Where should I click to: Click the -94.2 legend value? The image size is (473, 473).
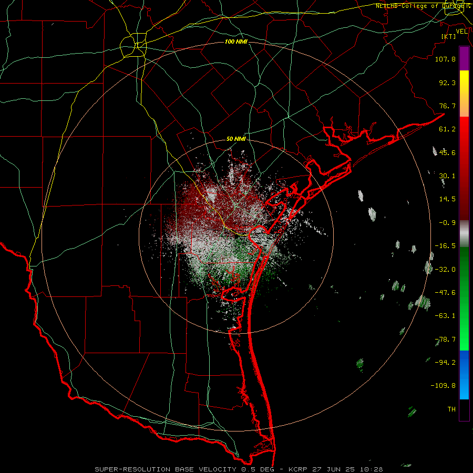click(445, 363)
